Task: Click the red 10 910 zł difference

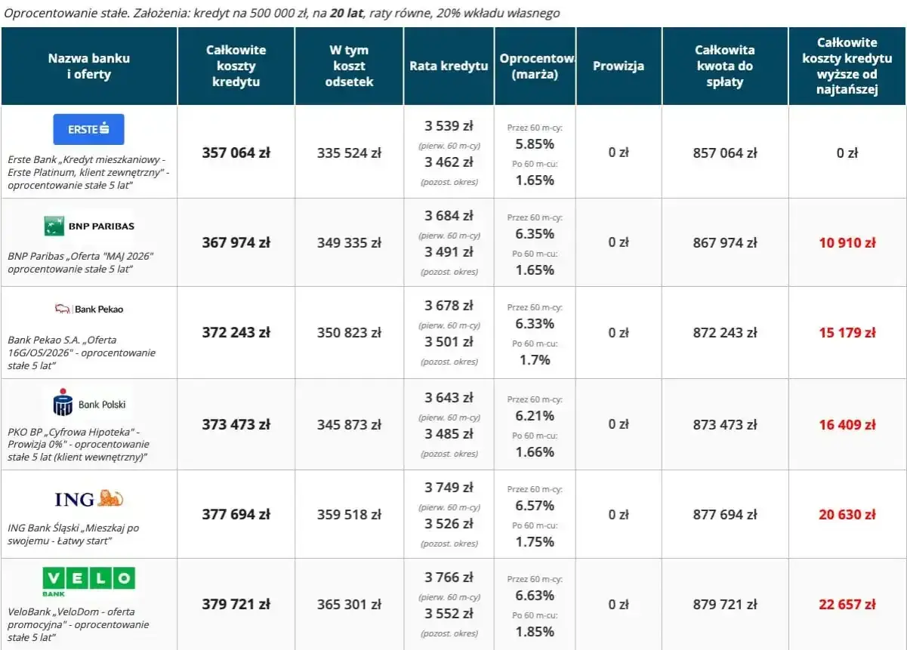Action: [x=847, y=242]
